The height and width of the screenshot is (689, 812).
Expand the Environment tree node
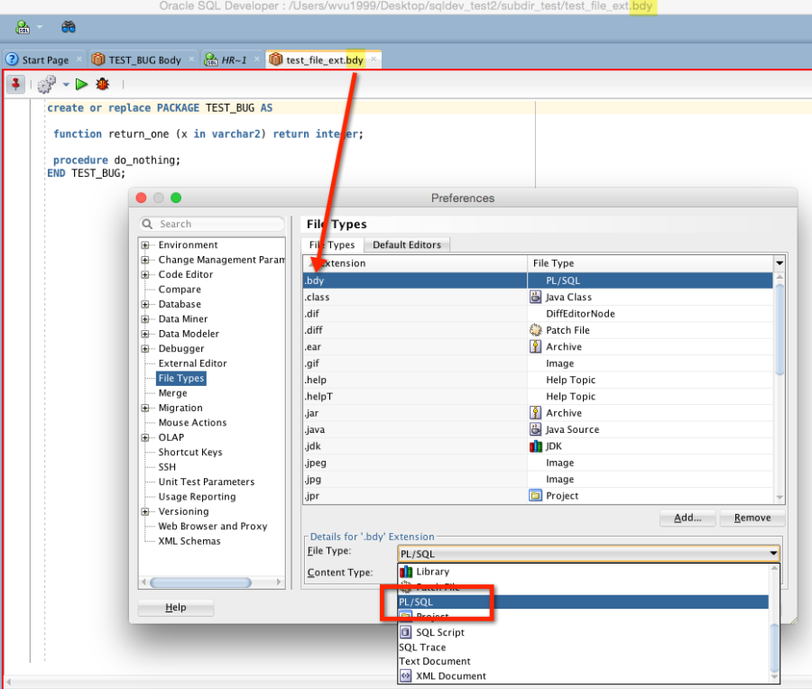(x=144, y=245)
